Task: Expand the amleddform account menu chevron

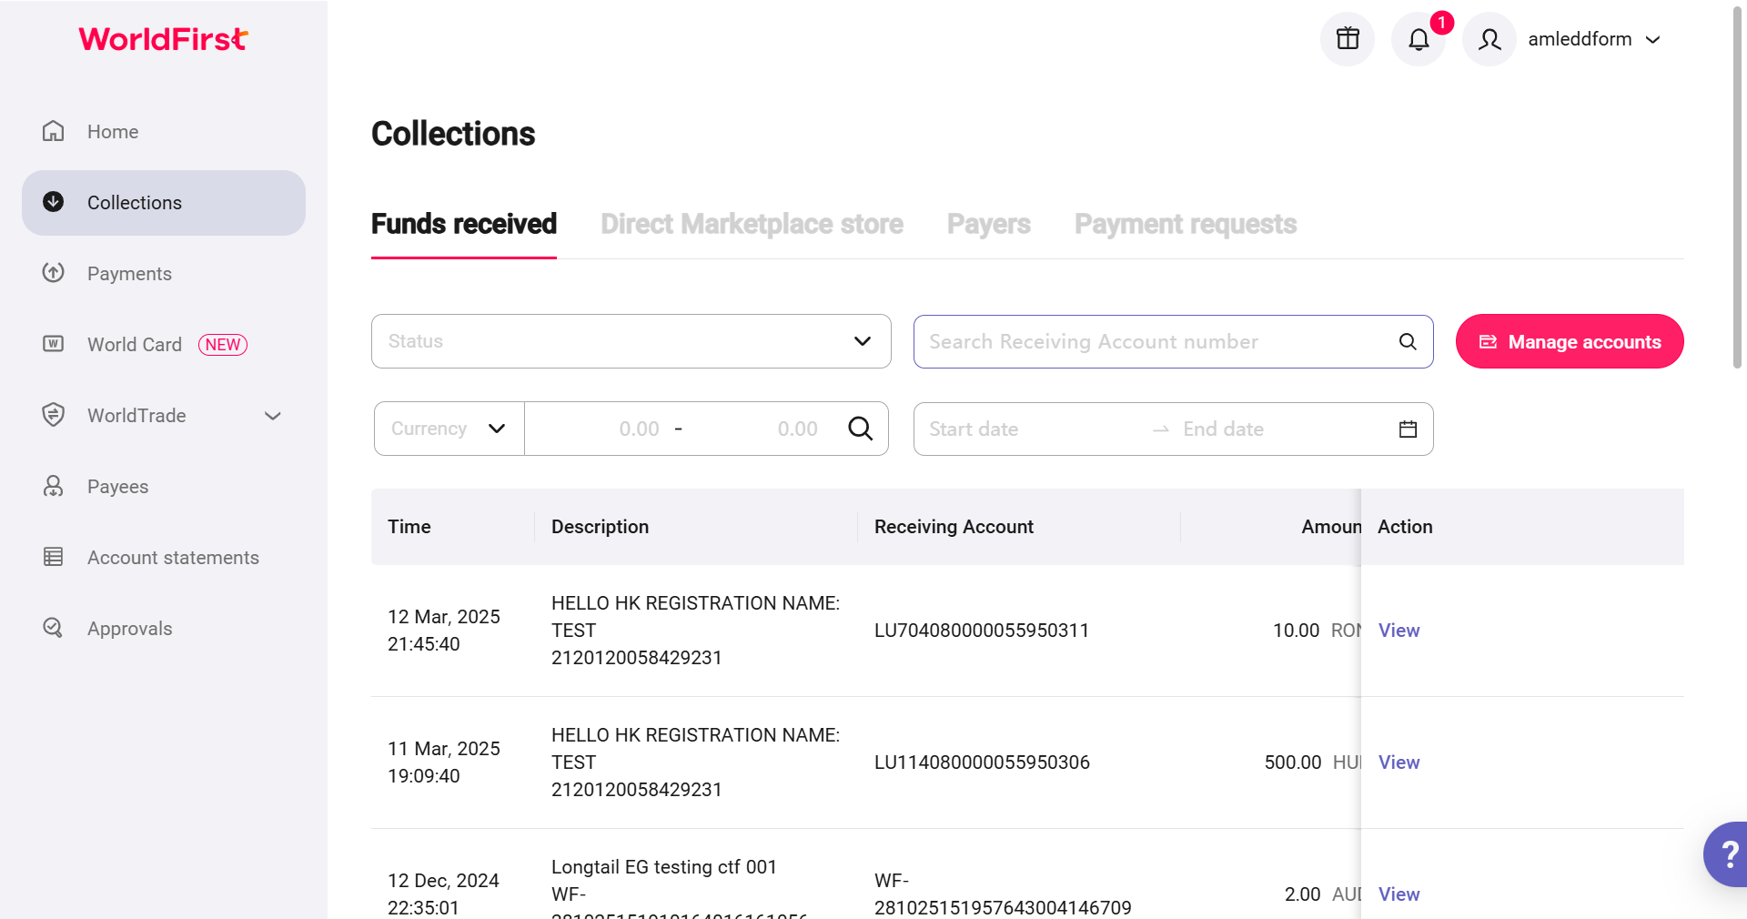Action: click(1653, 39)
